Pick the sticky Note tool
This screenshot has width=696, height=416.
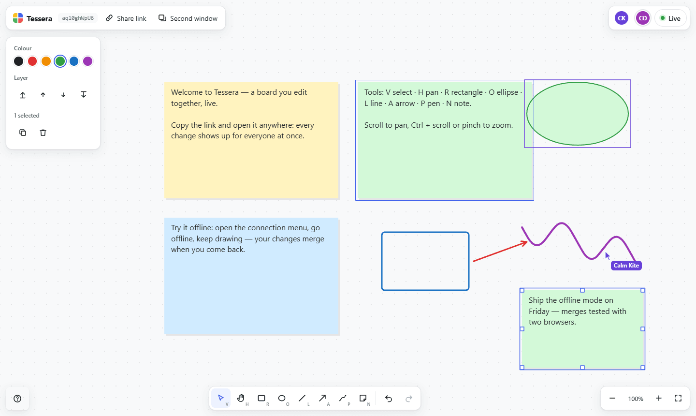coord(363,398)
